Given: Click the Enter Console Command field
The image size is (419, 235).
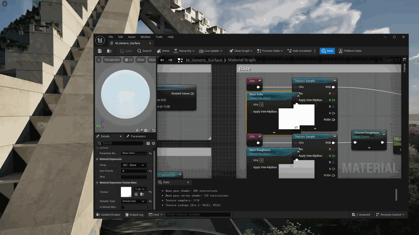Looking at the screenshot, I should [x=198, y=214].
